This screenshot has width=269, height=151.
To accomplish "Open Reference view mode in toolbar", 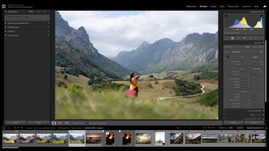I will [60, 123].
